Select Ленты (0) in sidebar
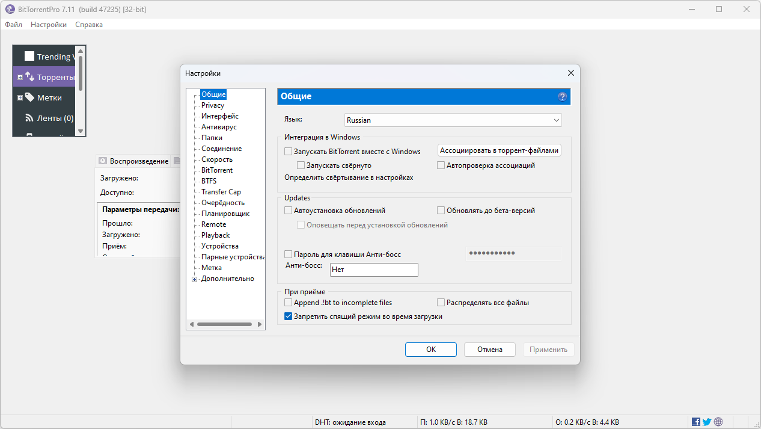761x429 pixels. click(x=55, y=118)
